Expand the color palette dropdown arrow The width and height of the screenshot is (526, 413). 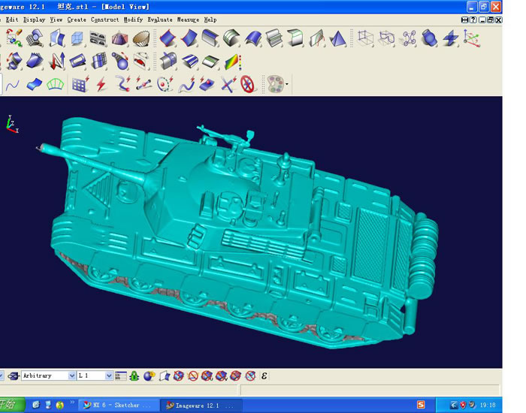tap(287, 84)
